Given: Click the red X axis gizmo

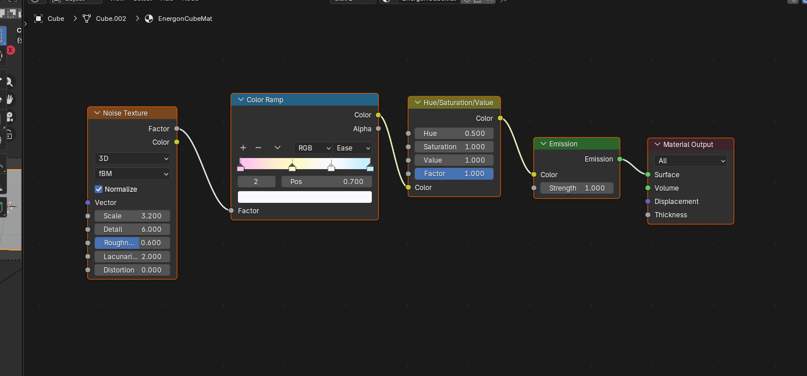Looking at the screenshot, I should coord(10,50).
